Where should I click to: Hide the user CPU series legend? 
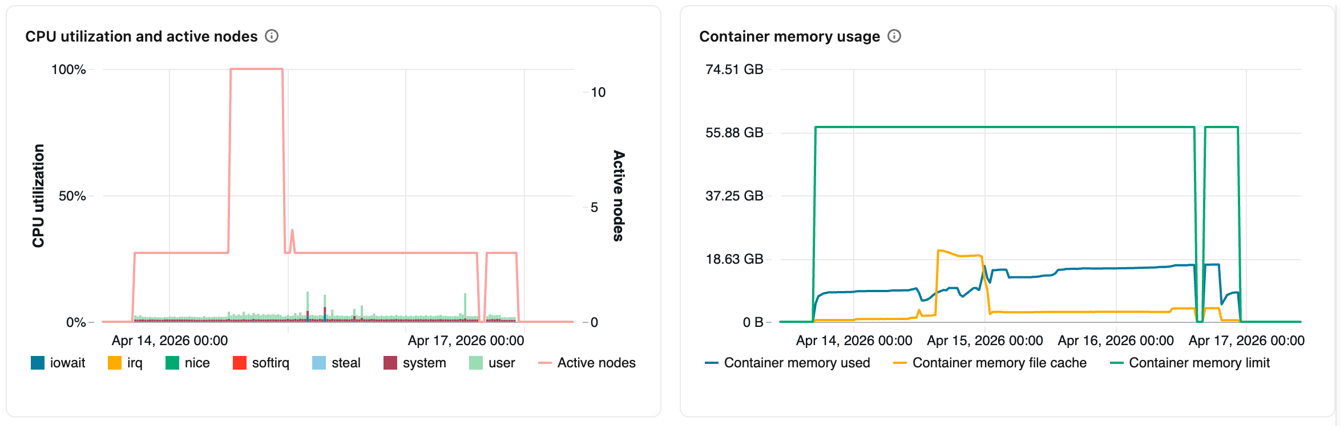click(476, 363)
